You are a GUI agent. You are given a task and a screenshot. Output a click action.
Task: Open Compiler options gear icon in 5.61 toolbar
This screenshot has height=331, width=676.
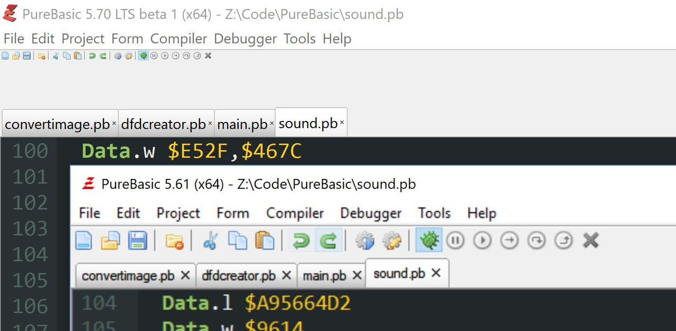point(392,241)
